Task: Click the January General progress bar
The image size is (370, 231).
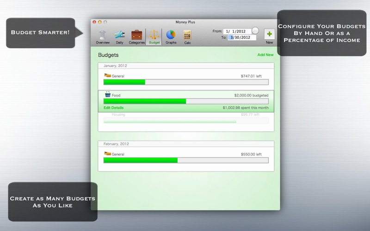Action: tap(185, 82)
